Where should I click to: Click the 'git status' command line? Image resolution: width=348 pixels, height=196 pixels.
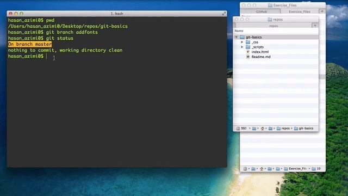41,38
